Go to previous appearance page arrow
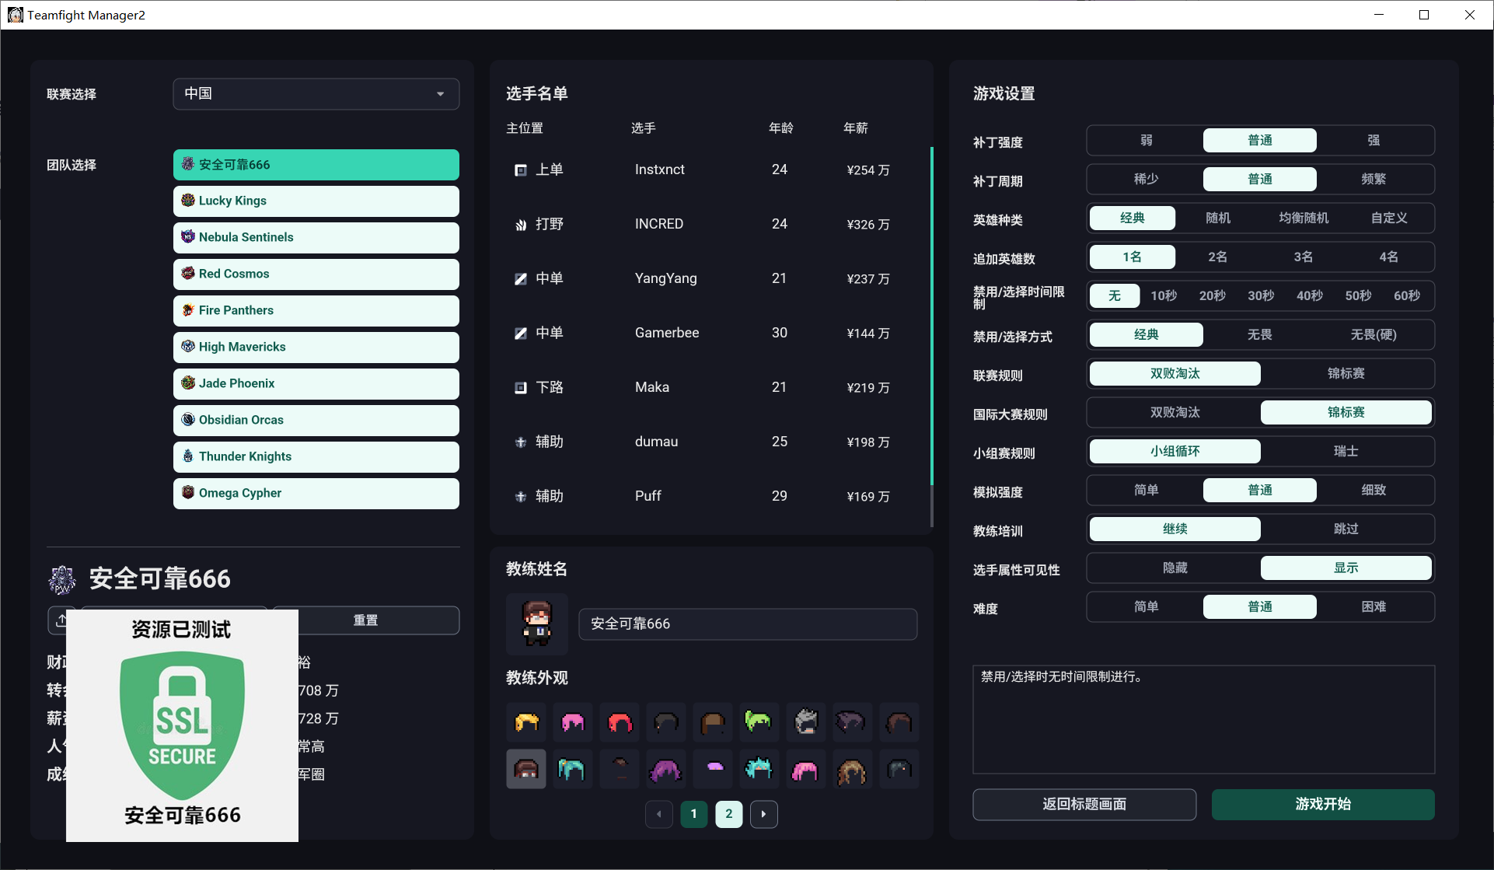This screenshot has height=870, width=1494. point(659,814)
